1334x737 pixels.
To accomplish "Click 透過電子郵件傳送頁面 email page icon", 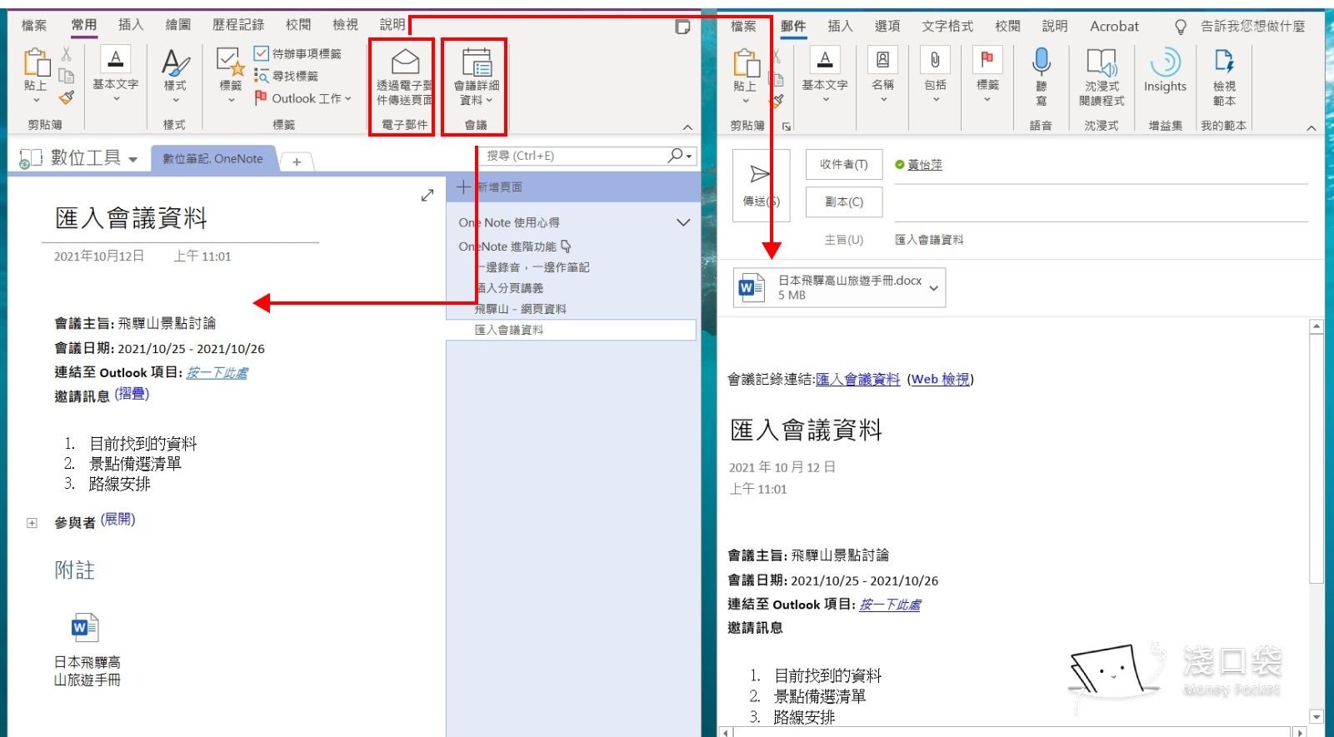I will pyautogui.click(x=405, y=62).
